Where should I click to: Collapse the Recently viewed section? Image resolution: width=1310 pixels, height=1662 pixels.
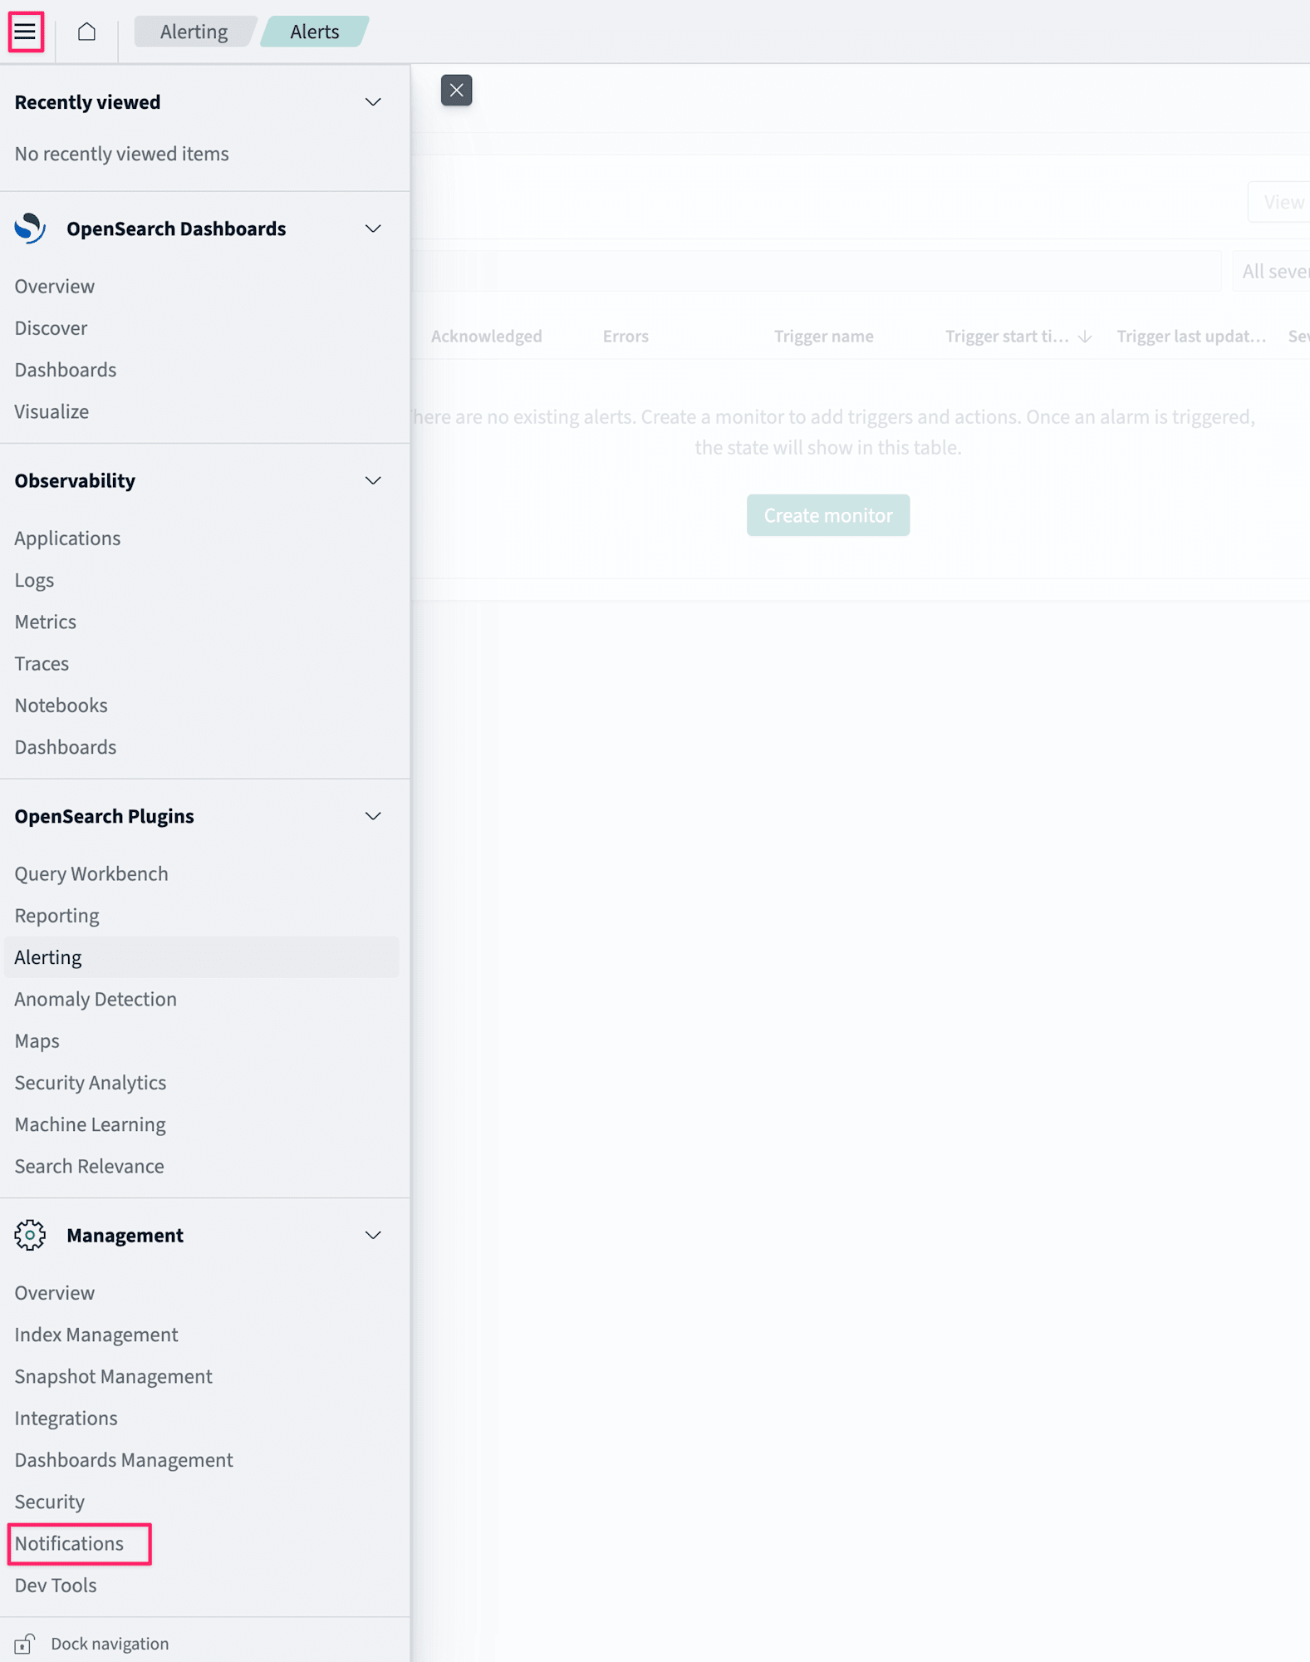tap(373, 102)
